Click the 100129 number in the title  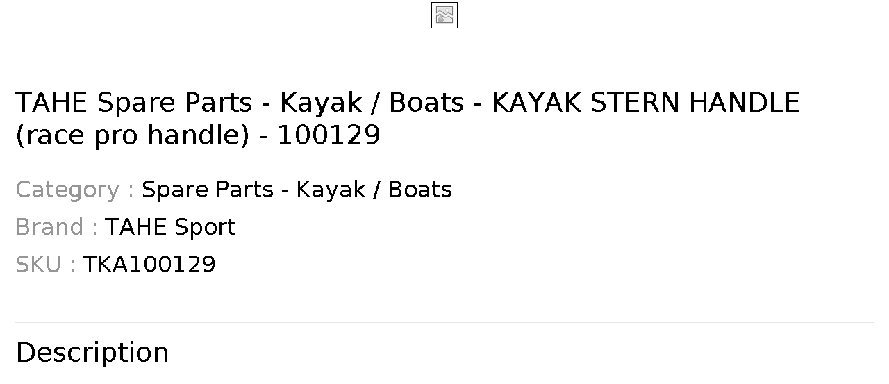click(x=329, y=135)
